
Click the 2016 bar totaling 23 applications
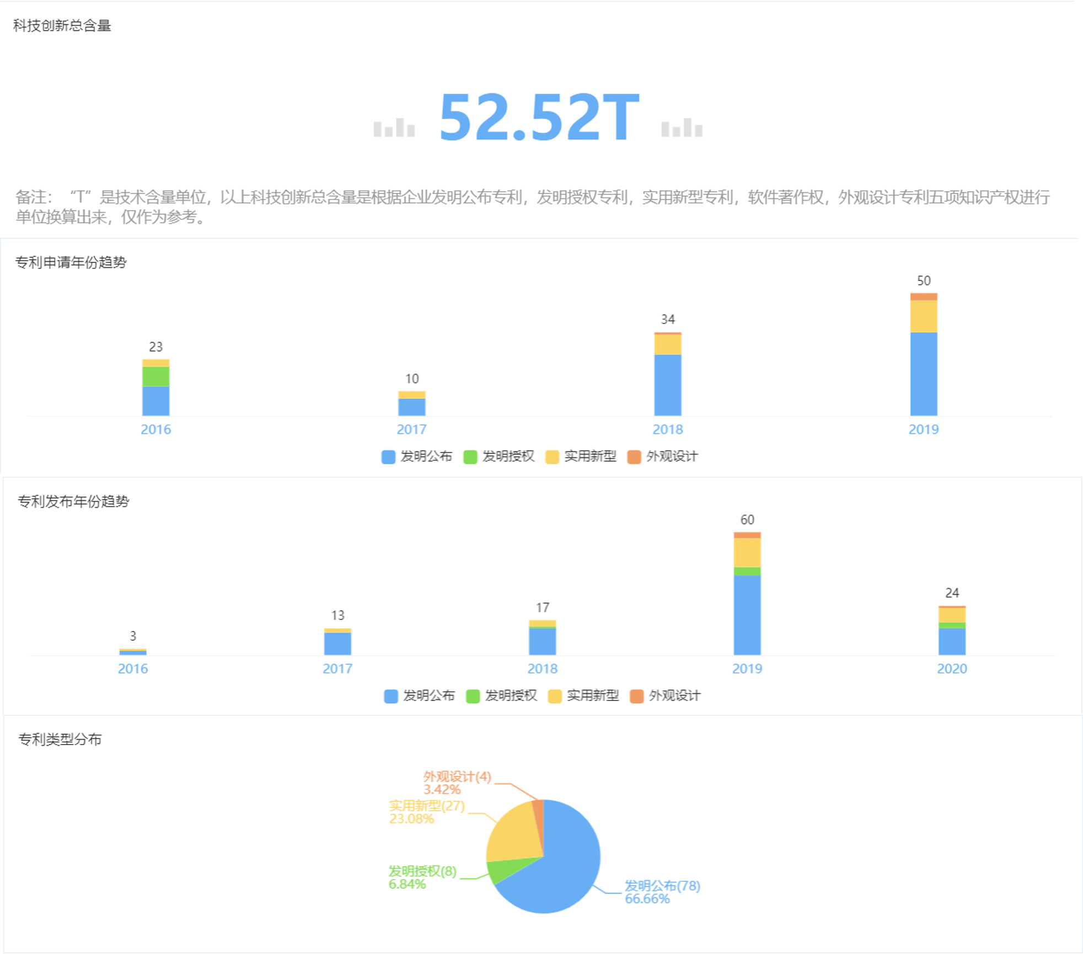coord(156,387)
